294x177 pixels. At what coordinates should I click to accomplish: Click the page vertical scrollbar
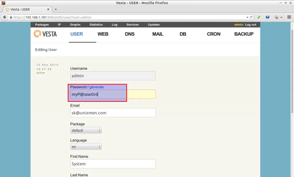coord(292,71)
